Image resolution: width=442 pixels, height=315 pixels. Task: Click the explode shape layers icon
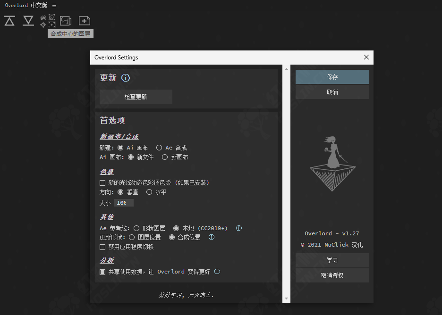point(43,18)
